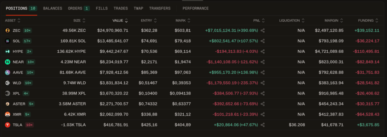The image size is (387, 137).
Task: Click HYPE margin $4,721,089.68
Action: click(x=329, y=52)
